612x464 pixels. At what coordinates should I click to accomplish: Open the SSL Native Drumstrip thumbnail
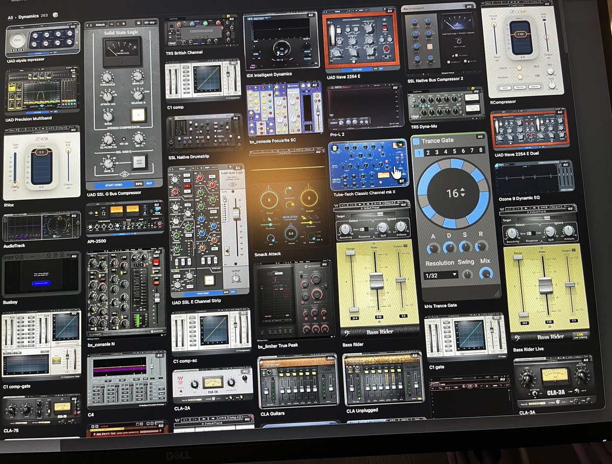click(204, 132)
